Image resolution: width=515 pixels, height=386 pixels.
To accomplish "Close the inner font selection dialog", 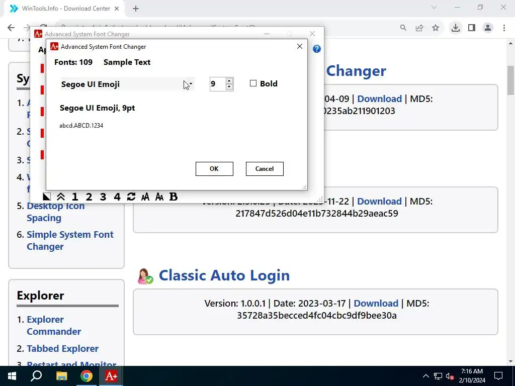I will (x=300, y=46).
